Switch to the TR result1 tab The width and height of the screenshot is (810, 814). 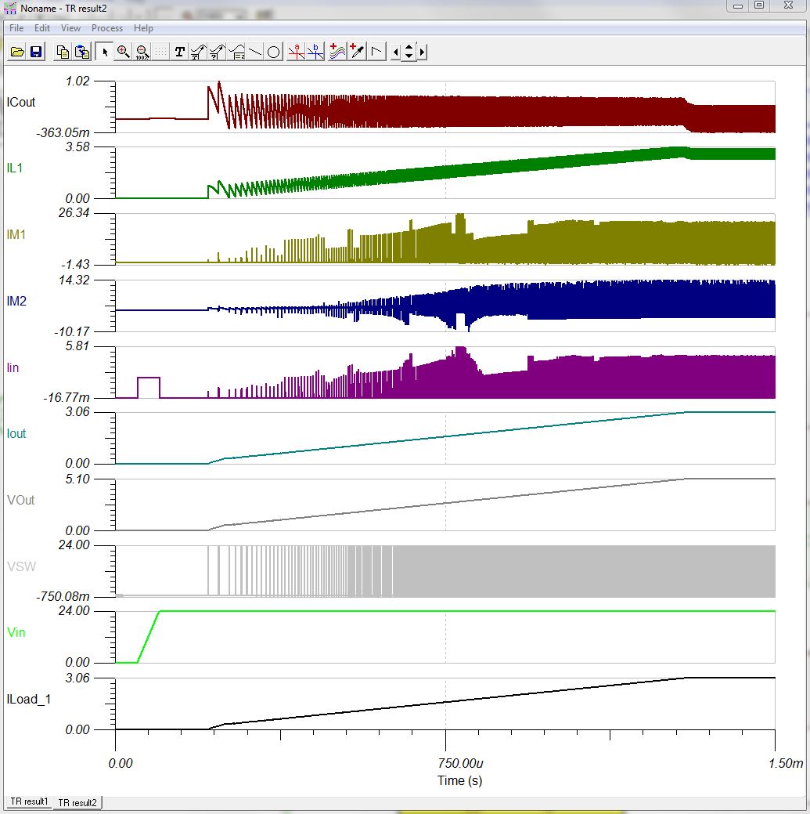(x=29, y=802)
